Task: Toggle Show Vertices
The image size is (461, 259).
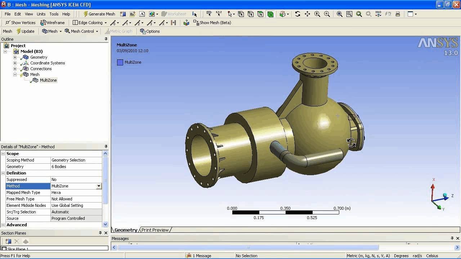Action: (x=20, y=23)
